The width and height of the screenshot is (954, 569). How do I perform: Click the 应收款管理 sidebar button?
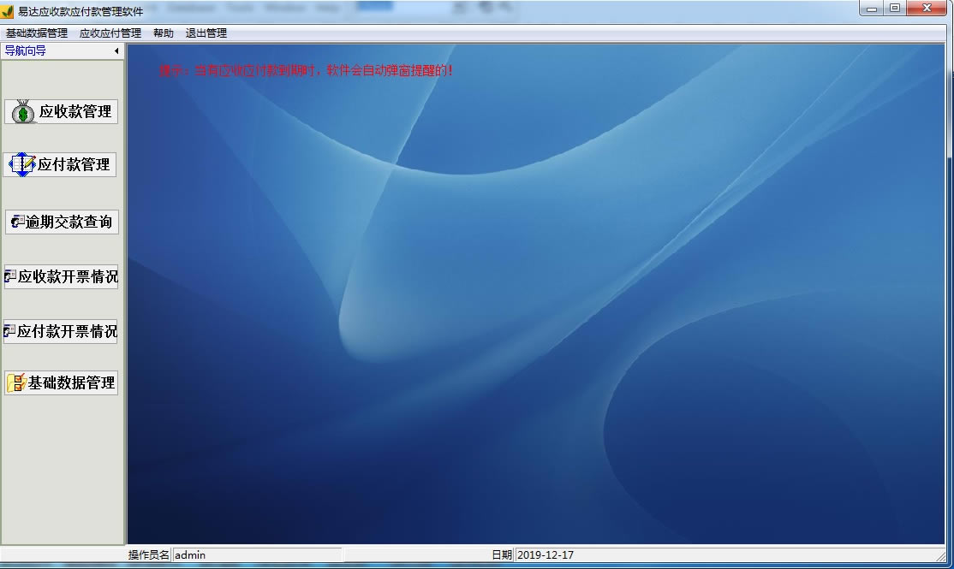click(61, 112)
